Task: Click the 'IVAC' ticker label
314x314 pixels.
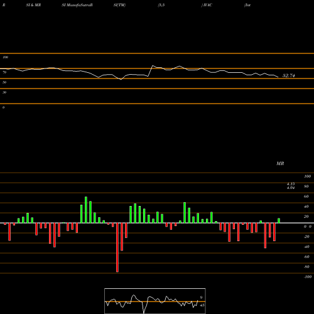Action: coord(207,5)
